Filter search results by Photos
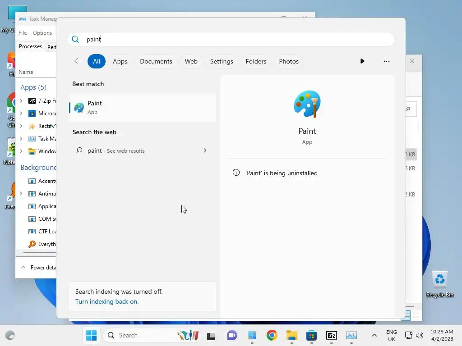 [x=288, y=61]
